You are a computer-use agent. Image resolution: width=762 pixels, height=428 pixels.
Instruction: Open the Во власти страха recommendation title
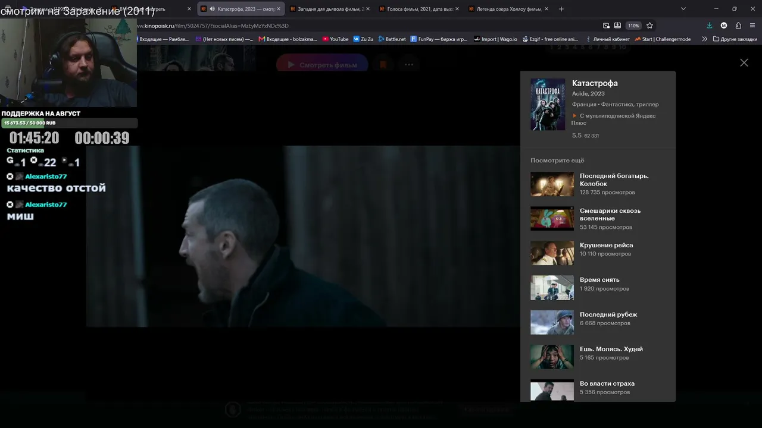[x=607, y=383]
